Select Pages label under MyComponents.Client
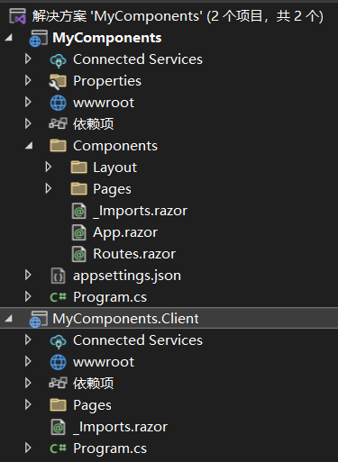The height and width of the screenshot is (462, 338). point(92,405)
